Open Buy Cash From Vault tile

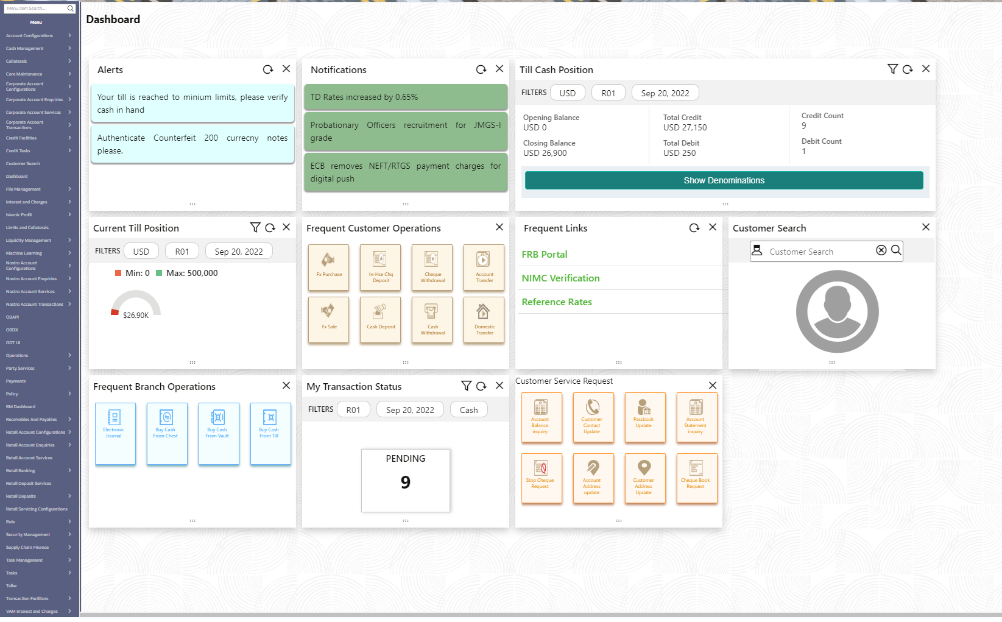click(219, 434)
